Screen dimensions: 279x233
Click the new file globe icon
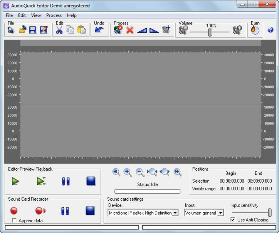point(11,30)
